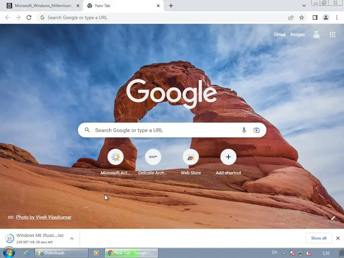Image resolution: width=344 pixels, height=258 pixels.
Task: Close the New Tab tab
Action: click(158, 6)
